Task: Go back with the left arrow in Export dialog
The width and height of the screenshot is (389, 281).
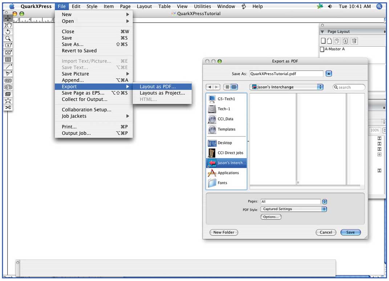Action: (210, 87)
